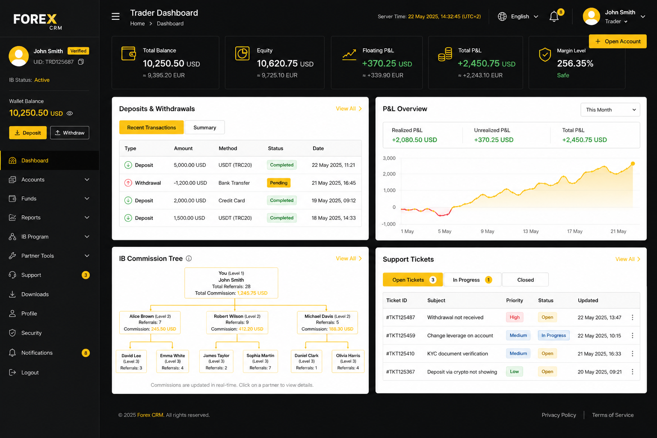657x438 pixels.
Task: Open the John Smith user dropdown
Action: pos(615,17)
